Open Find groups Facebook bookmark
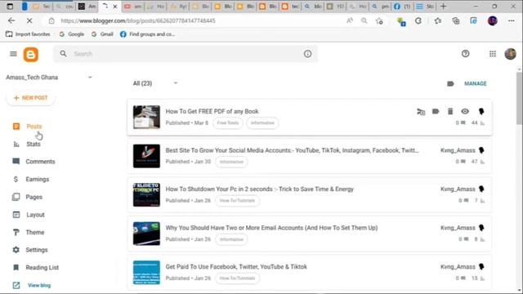The width and height of the screenshot is (523, 294). (147, 34)
